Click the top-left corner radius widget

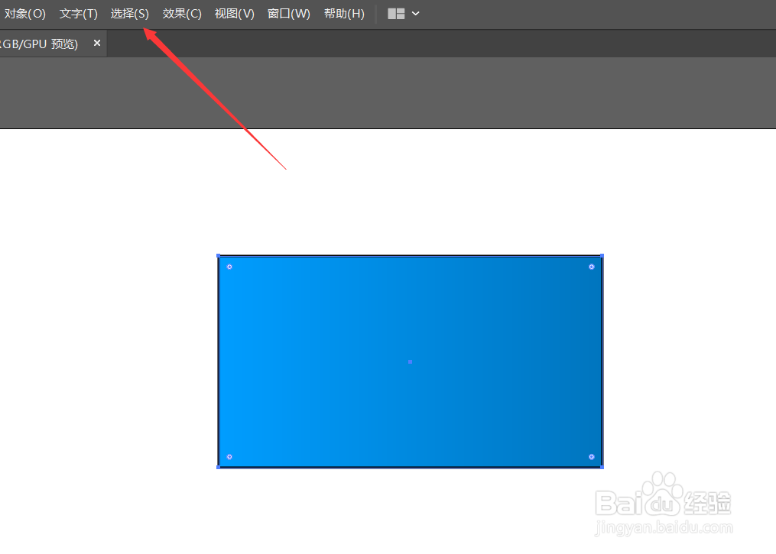point(229,267)
